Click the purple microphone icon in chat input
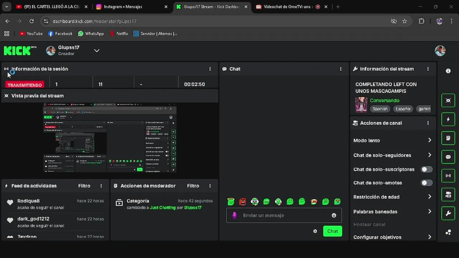The image size is (459, 258). tap(235, 215)
